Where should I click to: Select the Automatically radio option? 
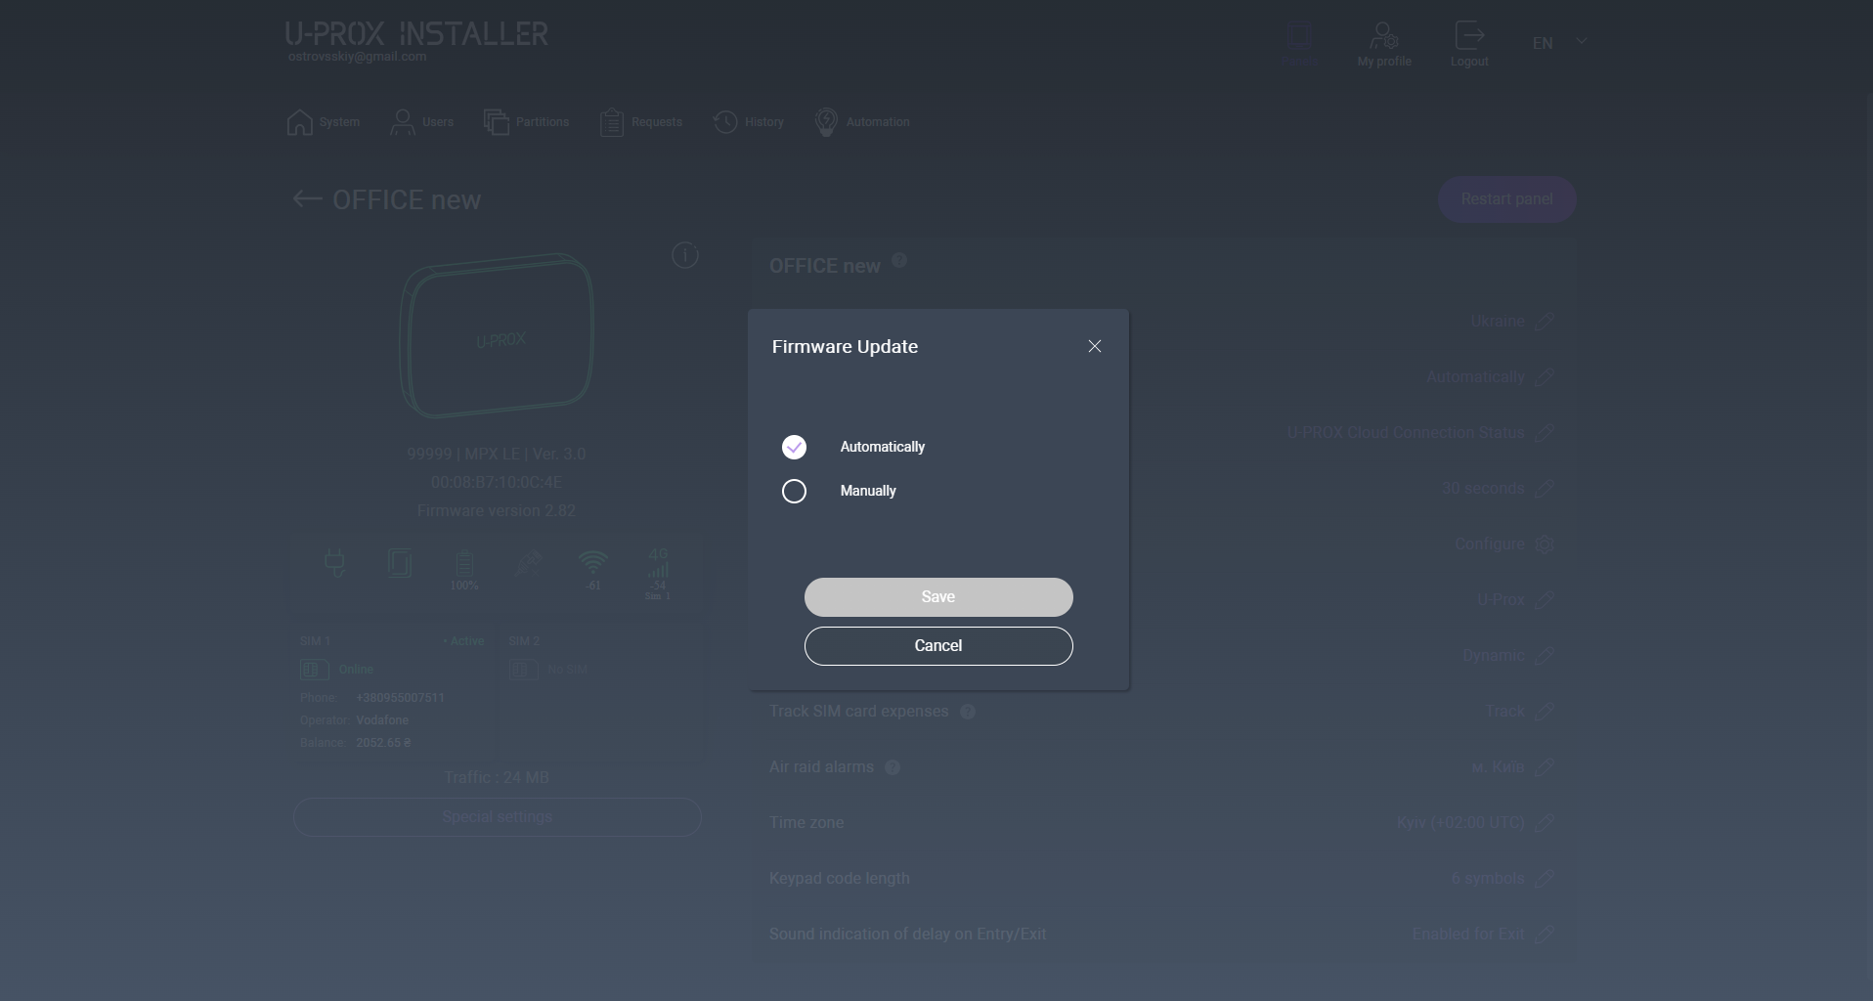coord(794,447)
